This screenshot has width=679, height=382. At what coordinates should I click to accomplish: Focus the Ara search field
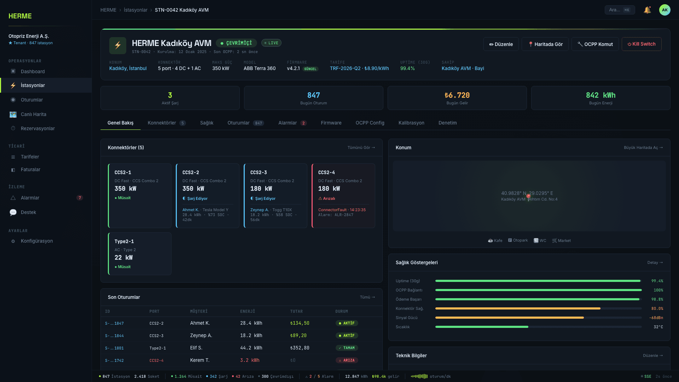[x=620, y=10]
